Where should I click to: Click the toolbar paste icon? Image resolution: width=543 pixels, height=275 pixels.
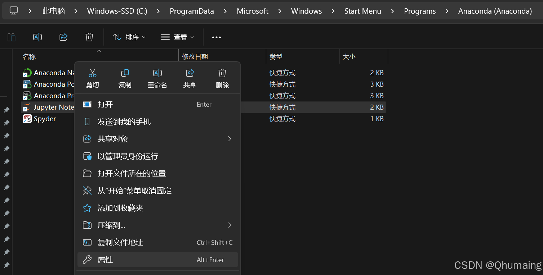pyautogui.click(x=12, y=37)
